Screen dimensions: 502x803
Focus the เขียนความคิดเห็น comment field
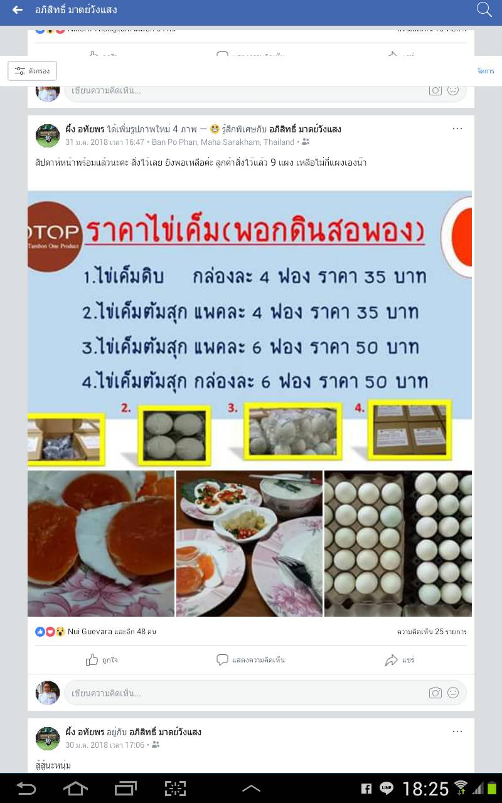click(x=245, y=693)
